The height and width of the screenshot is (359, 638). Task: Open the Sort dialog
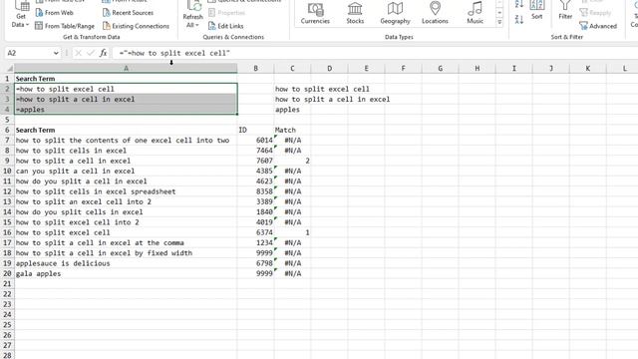(x=537, y=11)
